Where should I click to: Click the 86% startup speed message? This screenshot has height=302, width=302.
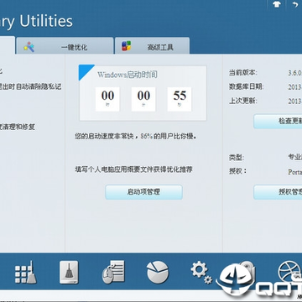click(136, 137)
